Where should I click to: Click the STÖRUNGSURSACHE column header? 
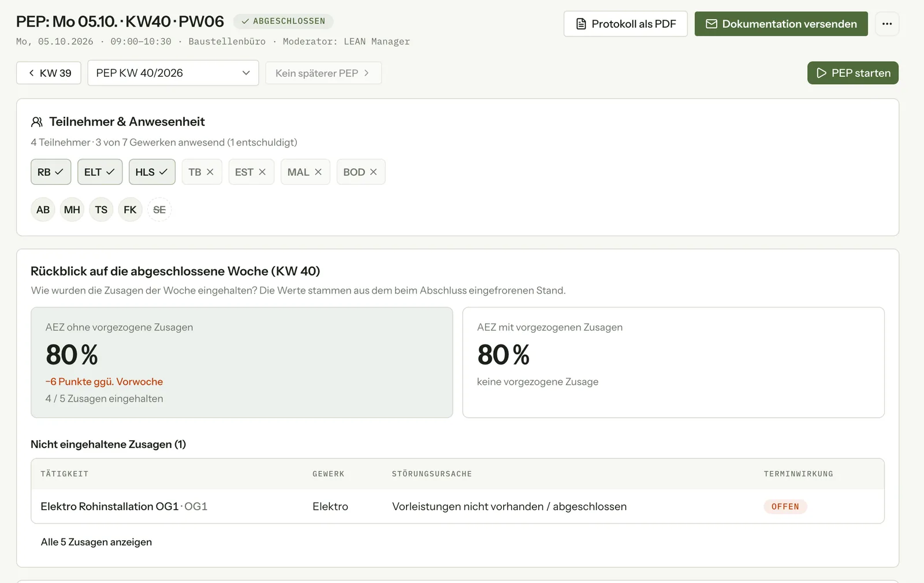click(x=432, y=474)
